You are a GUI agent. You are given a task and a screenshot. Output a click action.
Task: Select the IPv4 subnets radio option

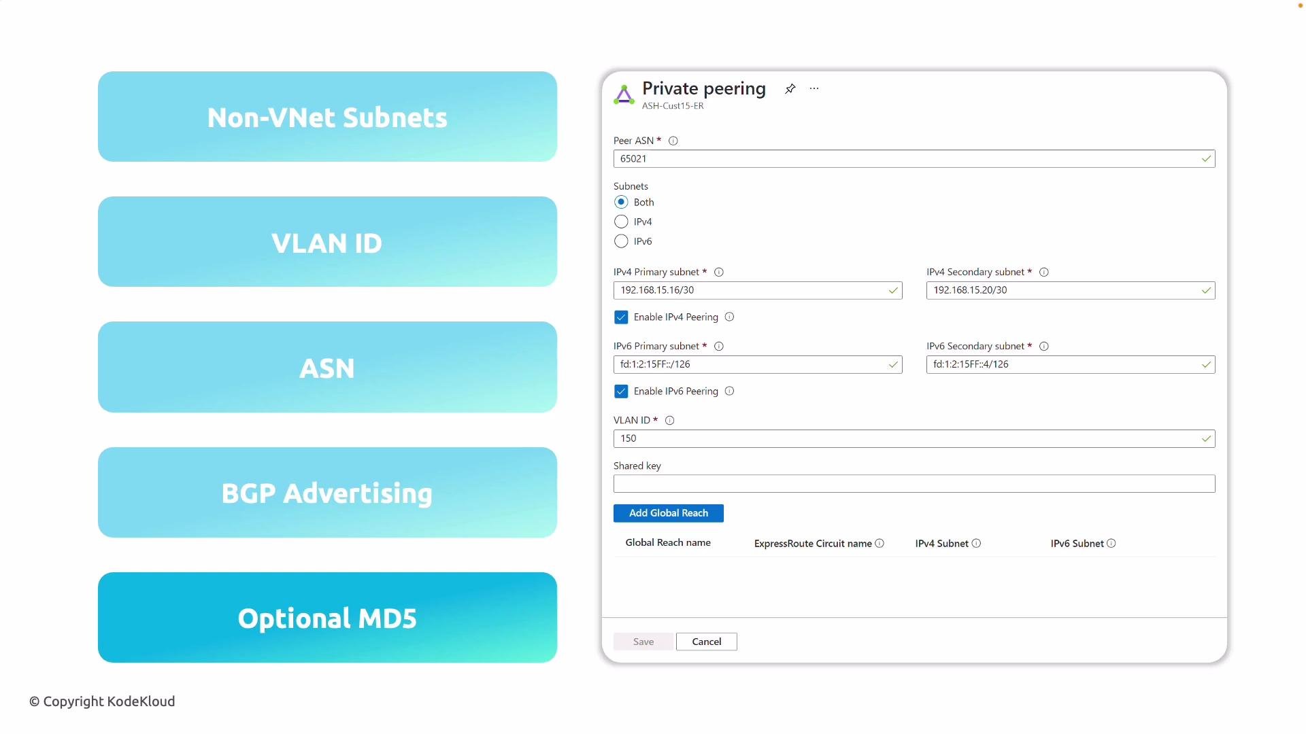click(x=621, y=222)
